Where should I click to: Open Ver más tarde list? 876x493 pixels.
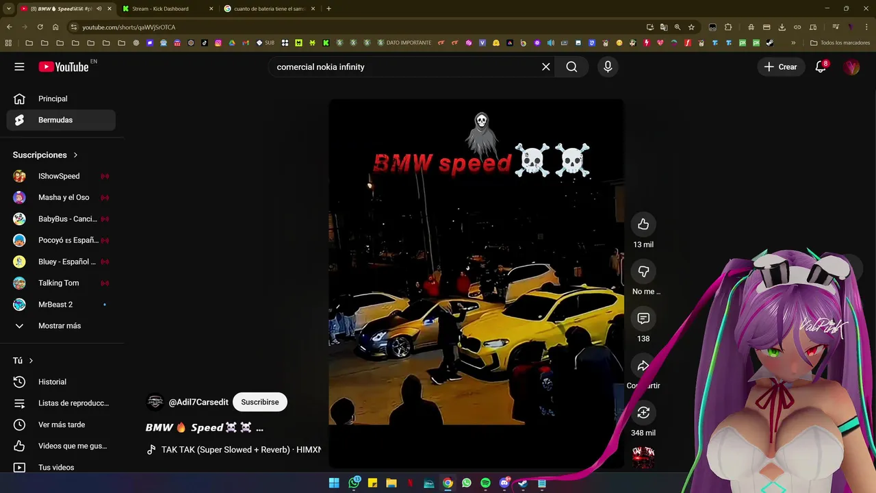point(61,425)
